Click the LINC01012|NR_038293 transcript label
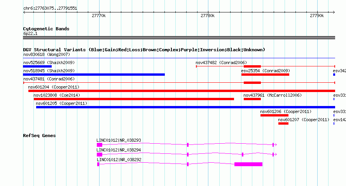This screenshot has height=186, width=346. tap(119, 140)
